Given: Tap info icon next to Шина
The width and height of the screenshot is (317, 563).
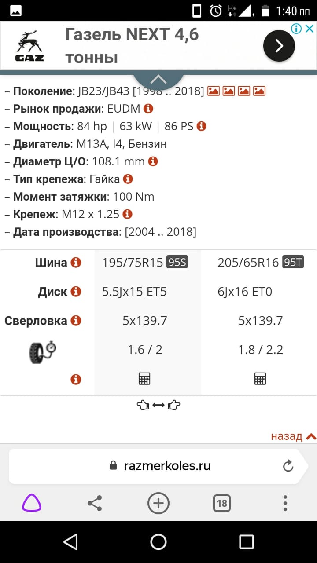Looking at the screenshot, I should [x=76, y=263].
